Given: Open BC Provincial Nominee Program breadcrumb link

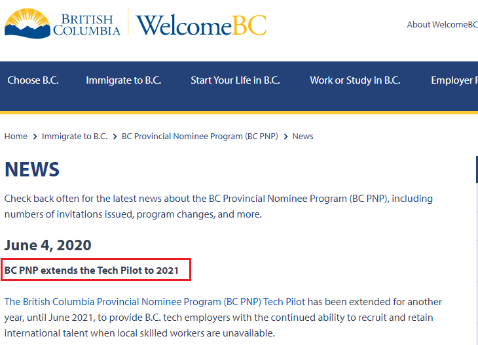Looking at the screenshot, I should pos(200,137).
